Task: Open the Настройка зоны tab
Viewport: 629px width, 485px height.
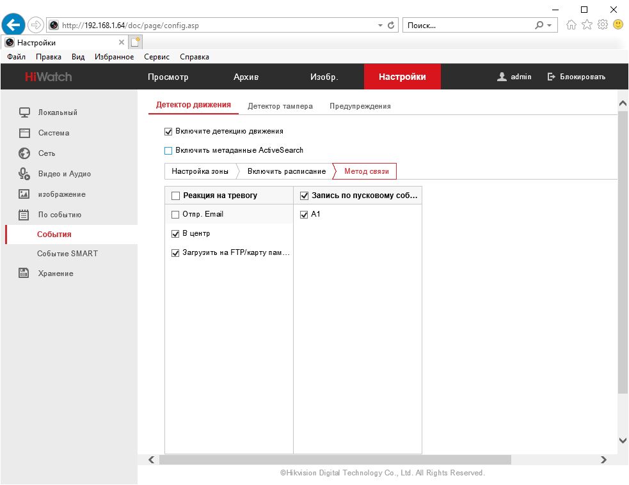Action: (x=200, y=171)
